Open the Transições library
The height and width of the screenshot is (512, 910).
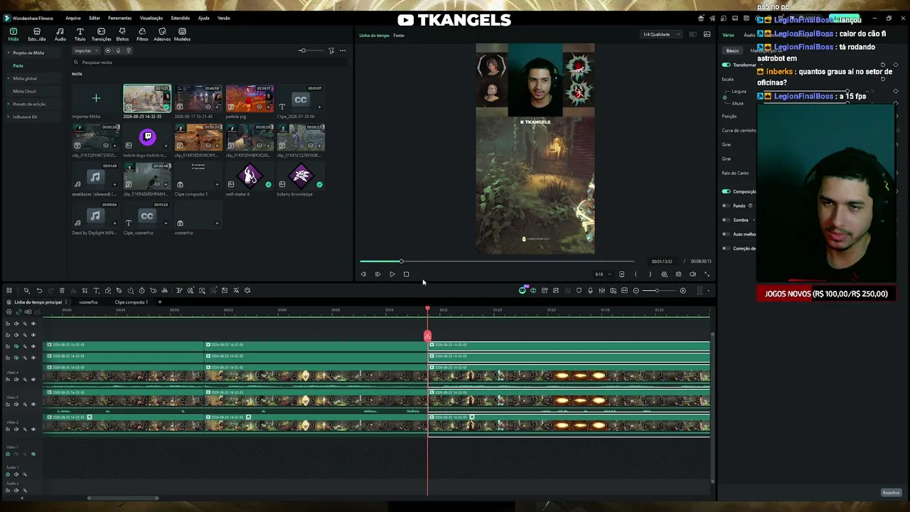coord(101,34)
